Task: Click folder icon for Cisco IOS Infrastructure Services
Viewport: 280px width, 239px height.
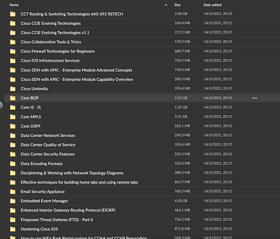Action: point(13,61)
